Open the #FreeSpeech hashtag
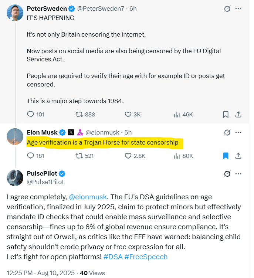This screenshot has height=278, width=254. click(146, 257)
